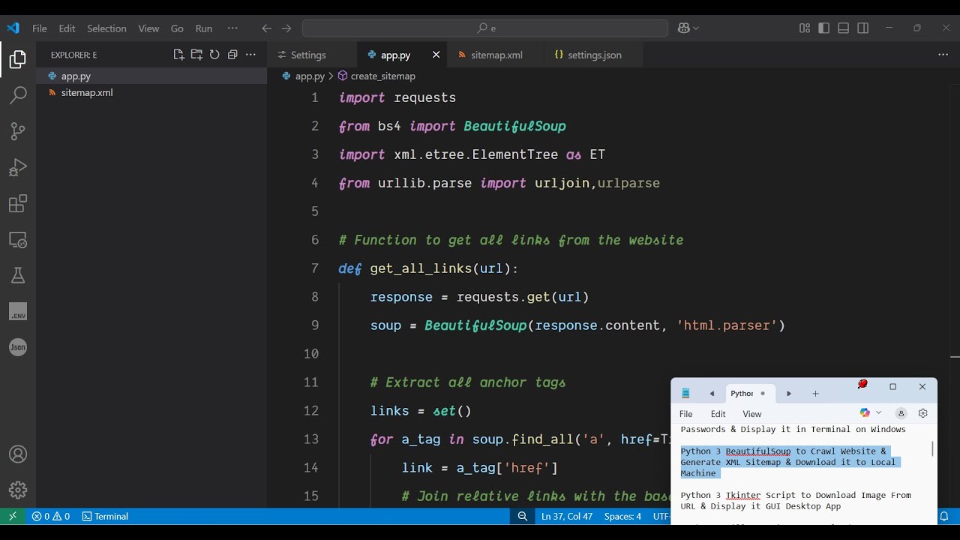The image size is (960, 540).
Task: Open the Testing flask view
Action: (18, 275)
